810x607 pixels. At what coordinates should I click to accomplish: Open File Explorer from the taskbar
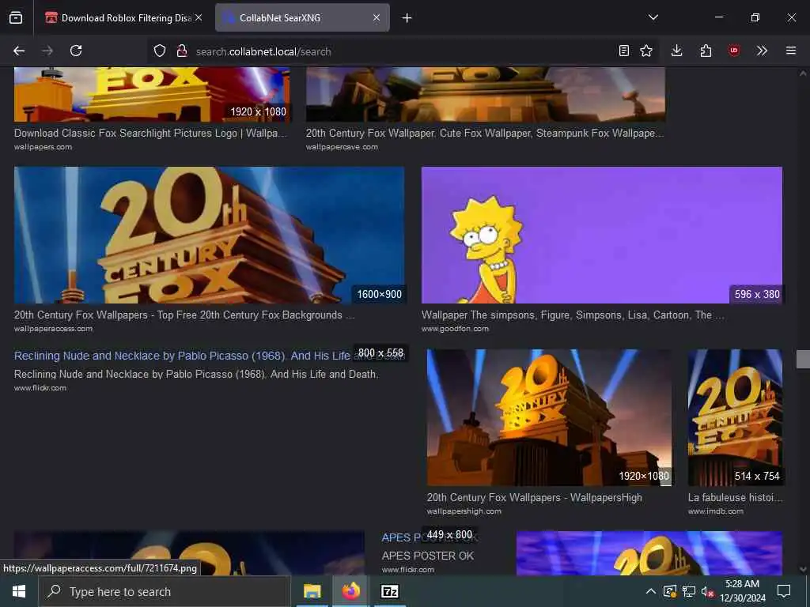click(x=312, y=591)
